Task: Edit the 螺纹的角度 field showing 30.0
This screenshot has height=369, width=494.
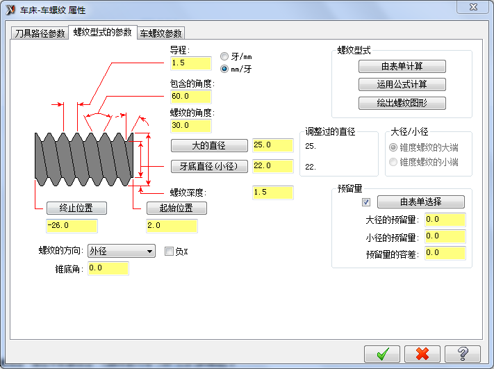Action: coord(191,126)
